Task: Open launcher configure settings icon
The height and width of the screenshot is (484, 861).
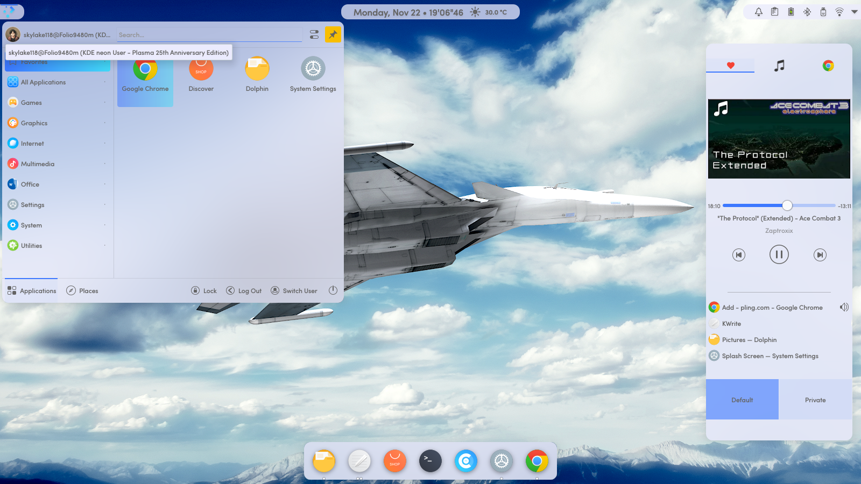Action: pos(314,34)
